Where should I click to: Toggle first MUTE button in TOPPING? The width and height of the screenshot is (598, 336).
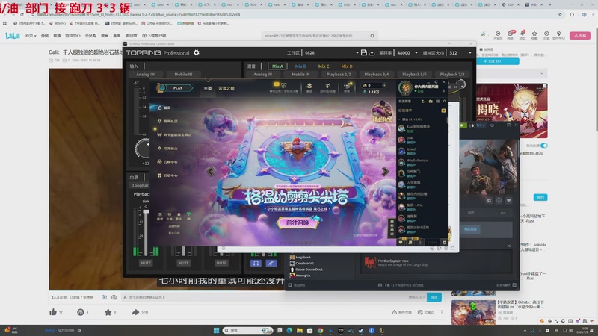coord(146,263)
